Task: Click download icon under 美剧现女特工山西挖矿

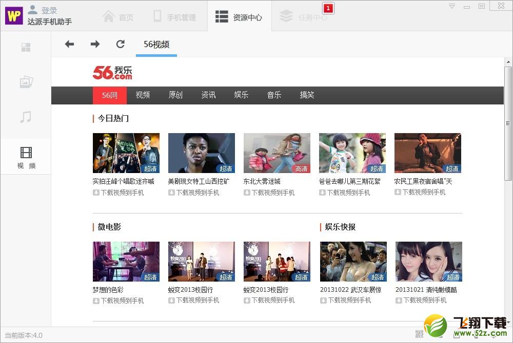Action: click(x=171, y=192)
